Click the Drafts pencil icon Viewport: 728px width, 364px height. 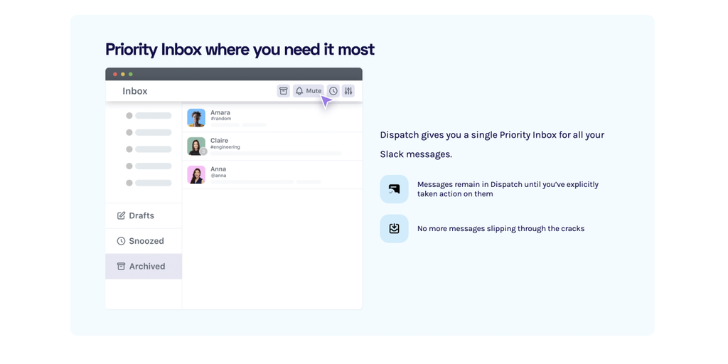click(x=121, y=215)
